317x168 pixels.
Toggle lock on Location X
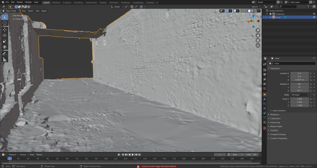click(311, 73)
